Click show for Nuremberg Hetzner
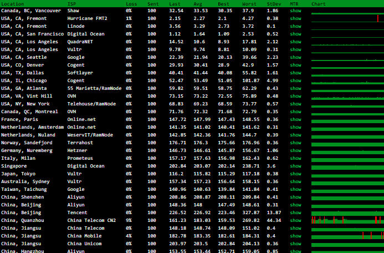 (x=295, y=150)
